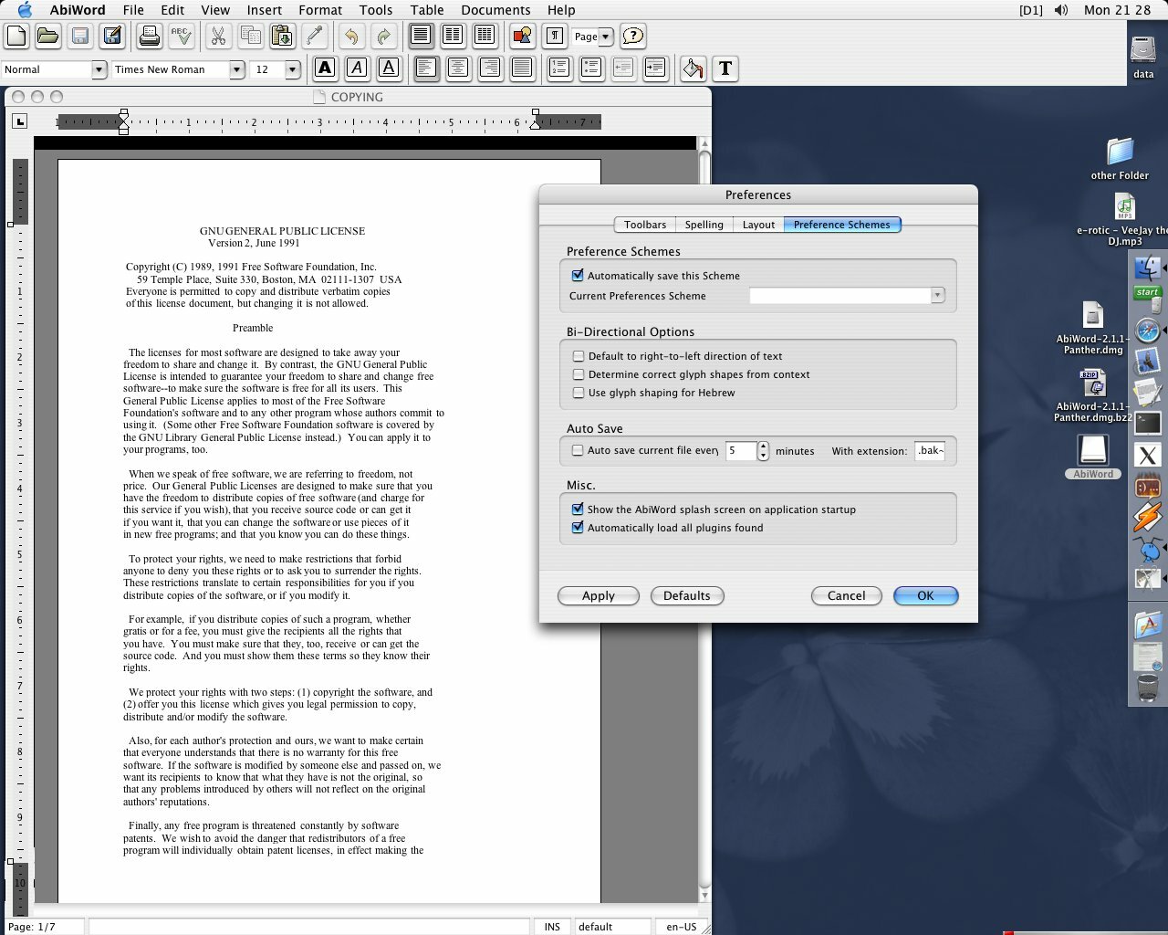Print the document using the printer icon
Image resolution: width=1168 pixels, height=935 pixels.
[150, 37]
